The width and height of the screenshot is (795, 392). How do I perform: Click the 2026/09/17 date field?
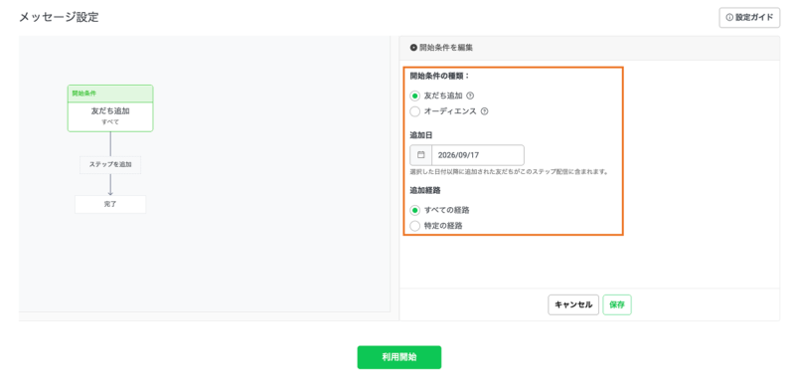click(478, 155)
